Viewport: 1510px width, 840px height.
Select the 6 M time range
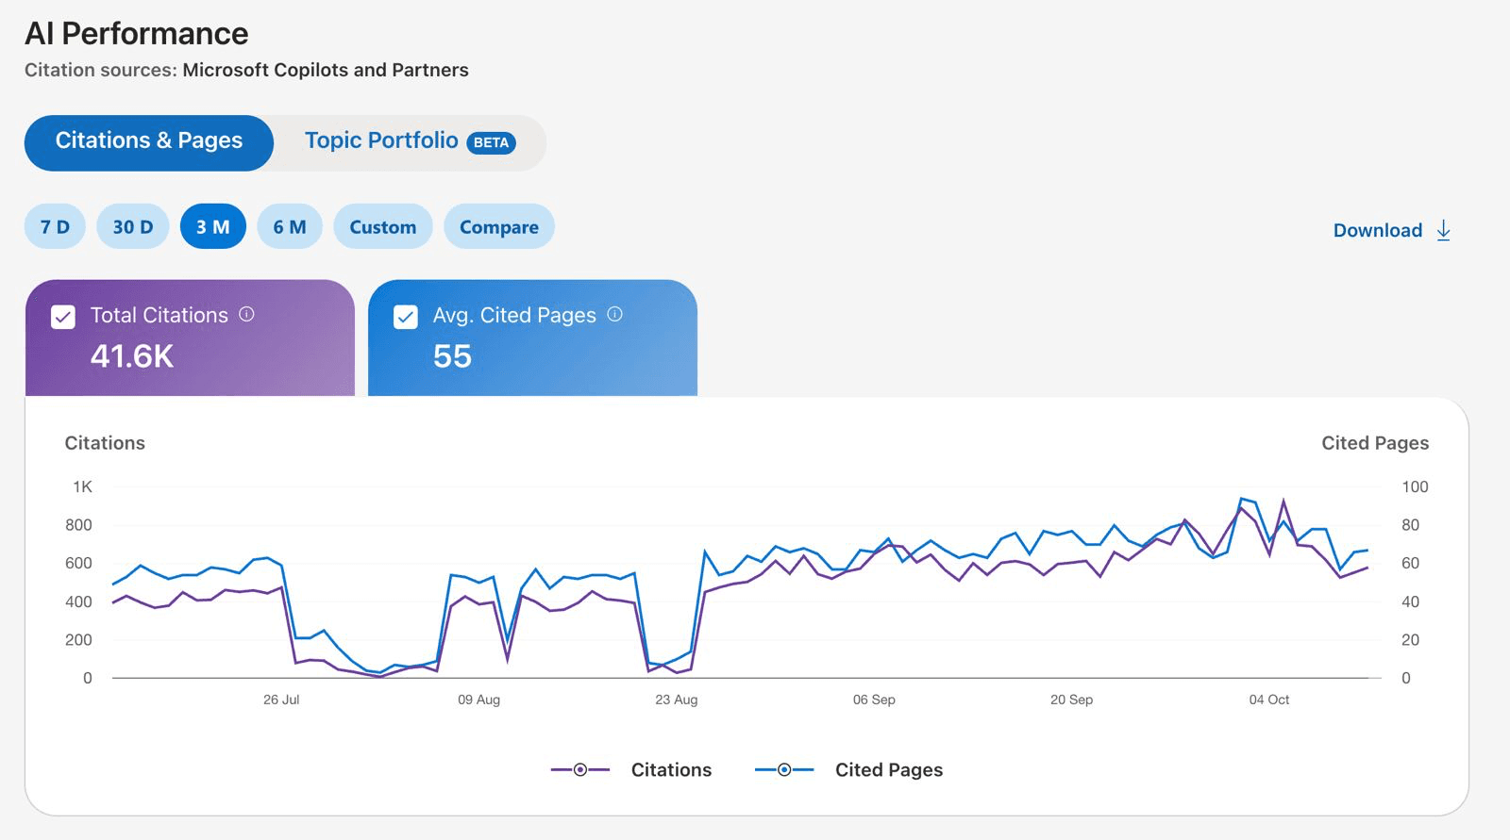click(290, 226)
